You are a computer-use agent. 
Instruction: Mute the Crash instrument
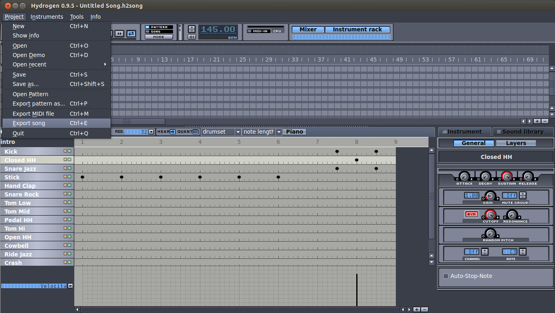click(65, 262)
